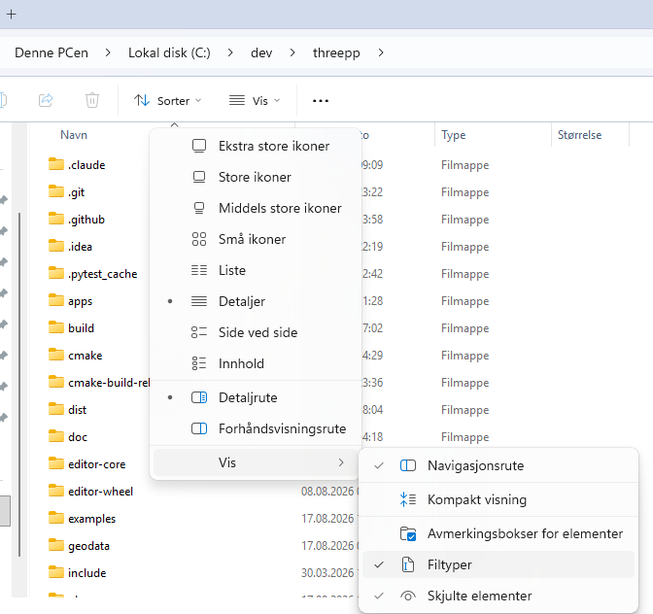Click the Side ved side icon
The image size is (653, 614).
(x=199, y=332)
